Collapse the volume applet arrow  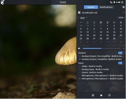click(124, 48)
